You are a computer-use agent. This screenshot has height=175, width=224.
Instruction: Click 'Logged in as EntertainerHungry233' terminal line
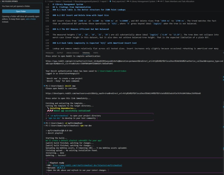click(62, 74)
